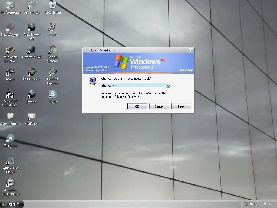Screen dimensions: 277x208
Task: Click the system tray clock 1:58 AM
Action: pos(266,204)
